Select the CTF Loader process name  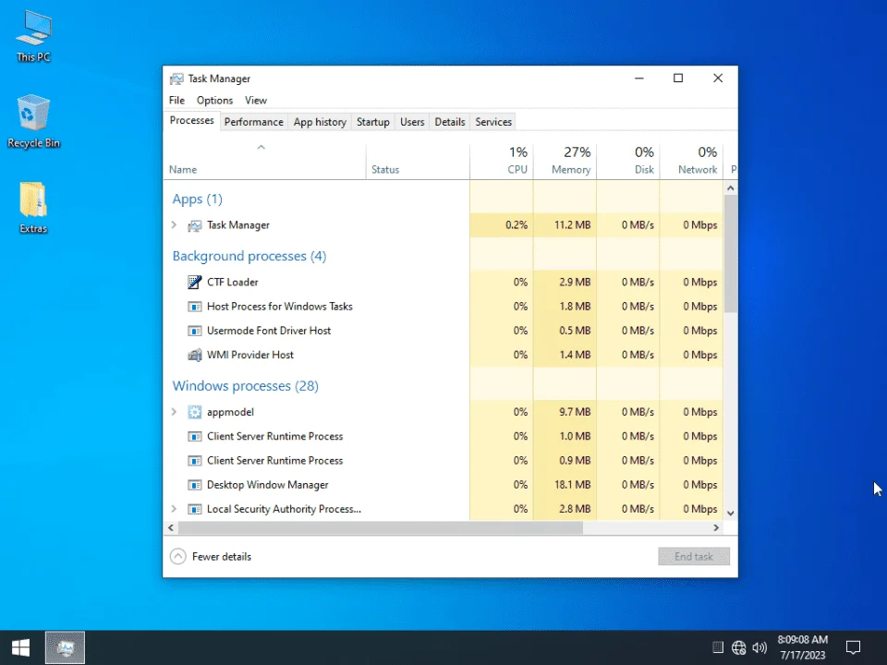pos(233,283)
